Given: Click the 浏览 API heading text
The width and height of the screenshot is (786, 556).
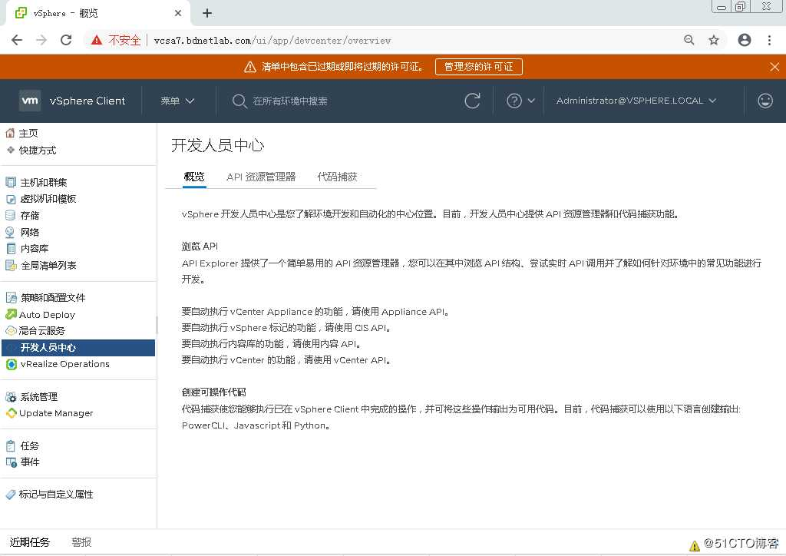Looking at the screenshot, I should [200, 247].
